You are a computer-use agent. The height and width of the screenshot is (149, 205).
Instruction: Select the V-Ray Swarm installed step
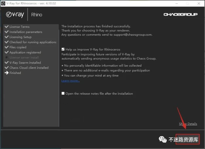[25, 63]
